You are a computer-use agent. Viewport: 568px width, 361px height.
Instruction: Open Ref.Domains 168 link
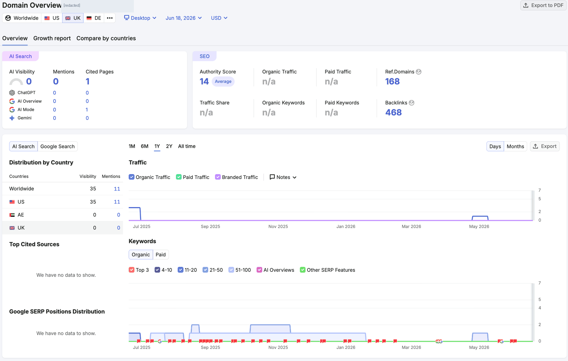[x=392, y=82]
